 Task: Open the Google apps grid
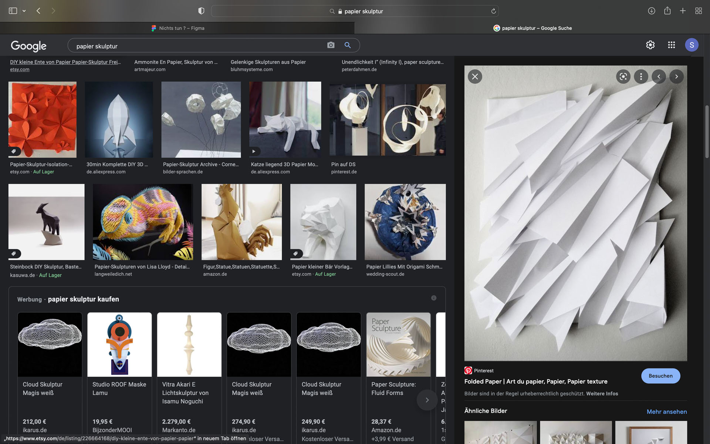[x=672, y=45]
